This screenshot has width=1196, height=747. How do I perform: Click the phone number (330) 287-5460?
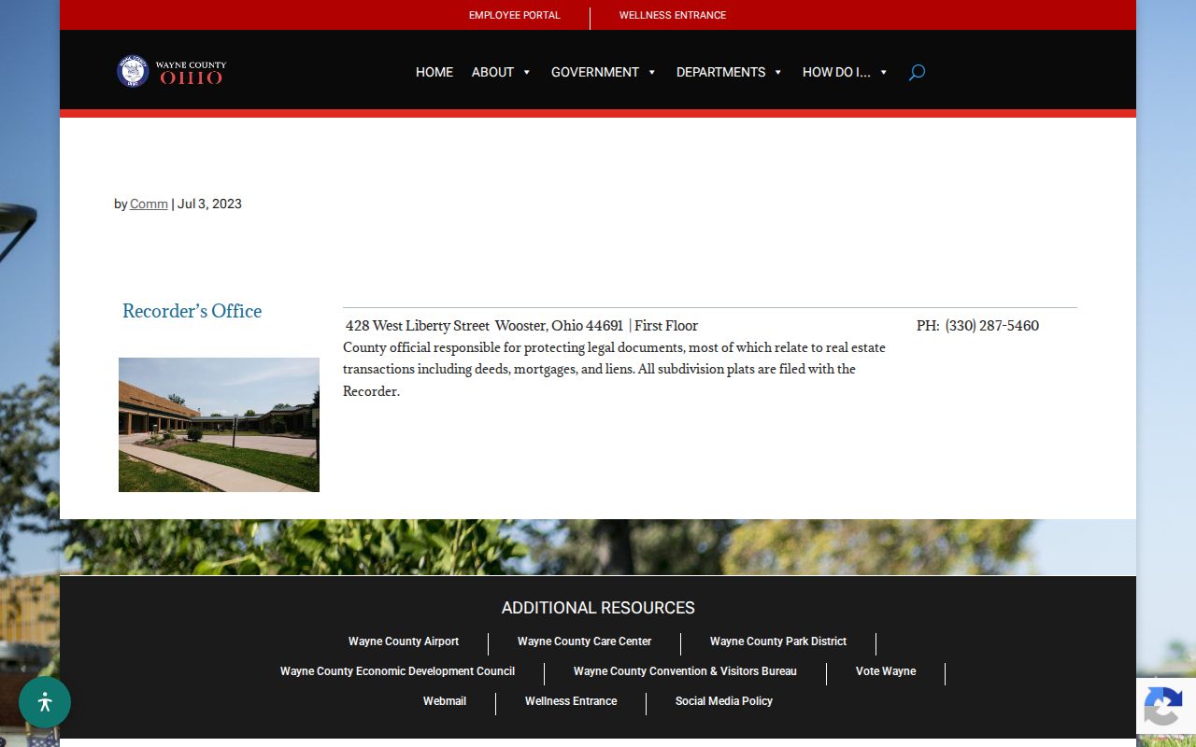[992, 326]
